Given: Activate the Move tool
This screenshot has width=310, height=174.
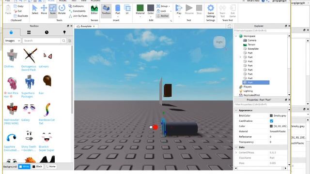Looking at the screenshot, I should coord(44,10).
